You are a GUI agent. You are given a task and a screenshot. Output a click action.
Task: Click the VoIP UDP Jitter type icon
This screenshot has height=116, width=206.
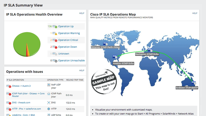tap(49, 85)
